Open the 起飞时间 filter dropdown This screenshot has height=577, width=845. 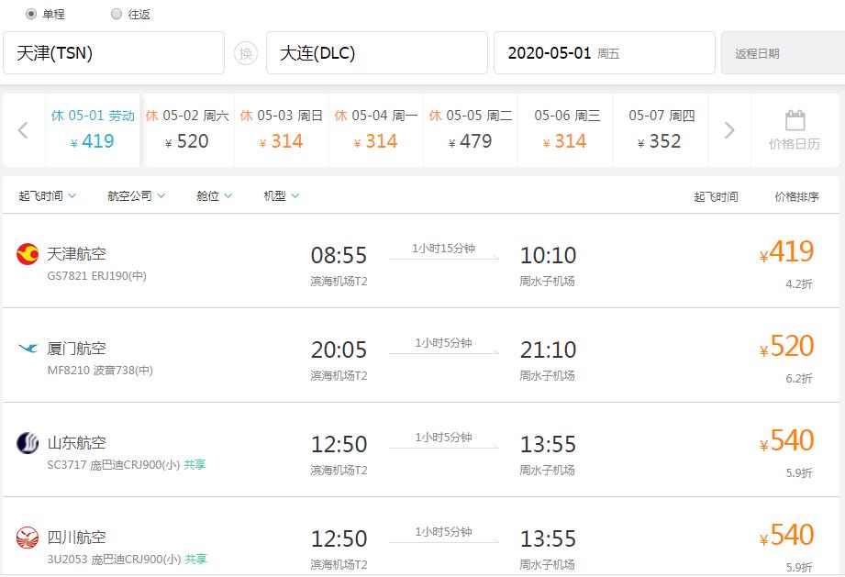47,194
